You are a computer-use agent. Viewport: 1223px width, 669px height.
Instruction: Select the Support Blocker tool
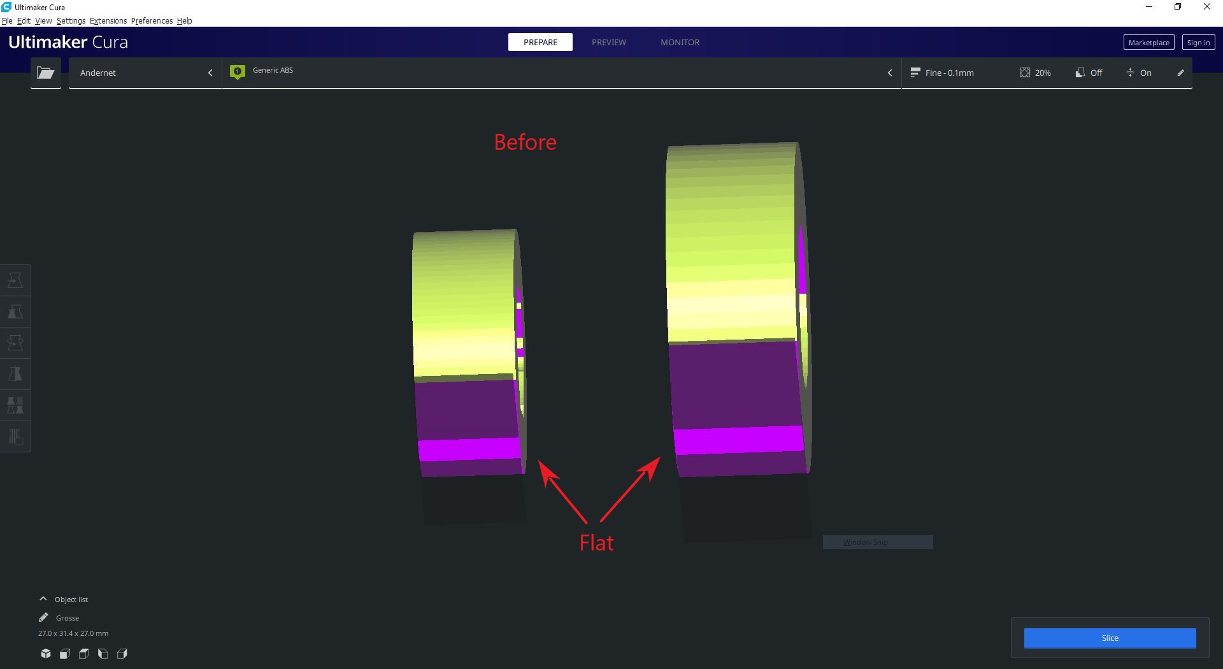coord(15,436)
